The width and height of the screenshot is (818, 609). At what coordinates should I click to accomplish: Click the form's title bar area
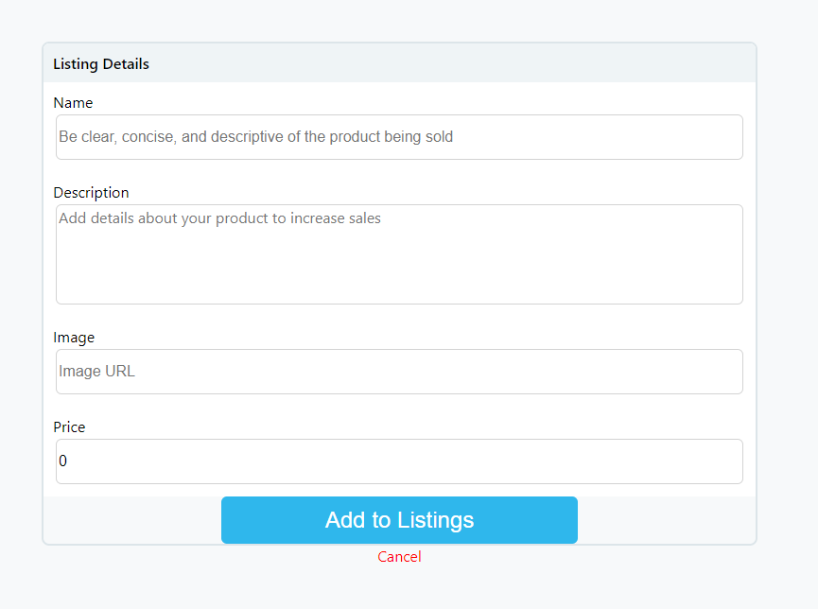coord(398,62)
